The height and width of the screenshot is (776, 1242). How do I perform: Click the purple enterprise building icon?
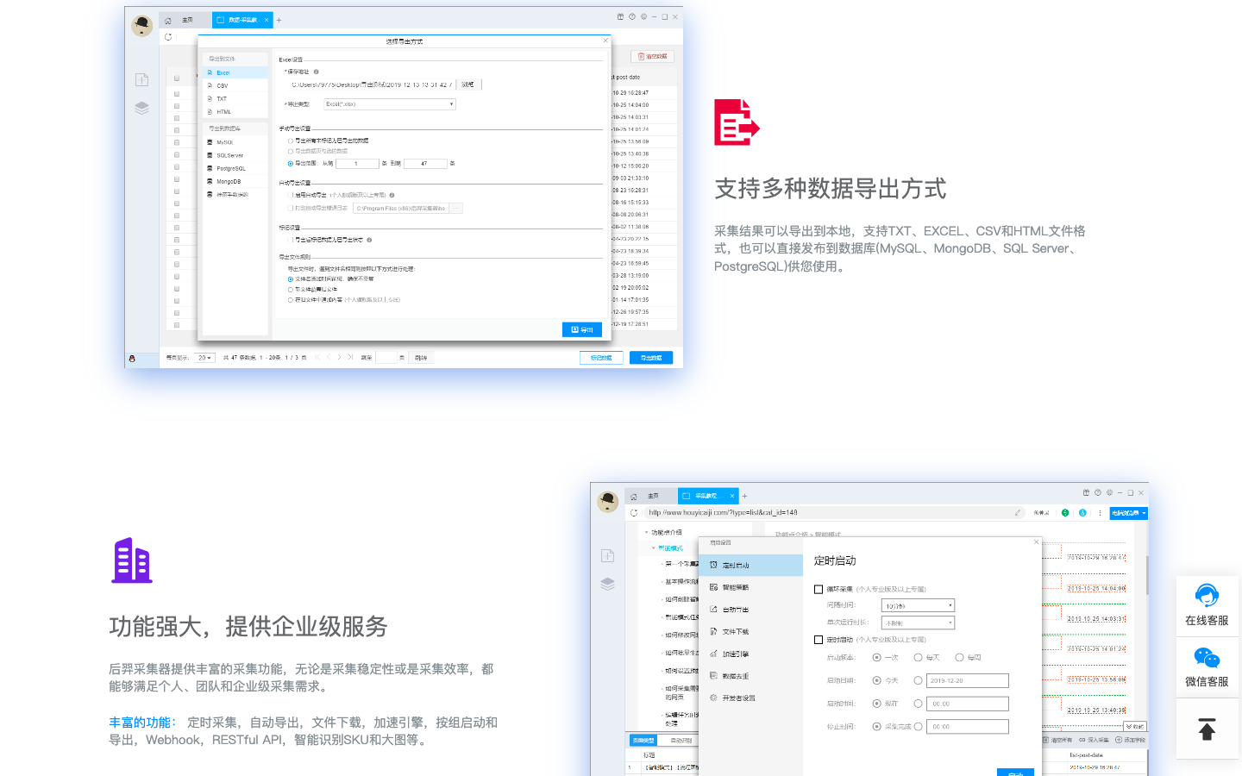(x=132, y=560)
